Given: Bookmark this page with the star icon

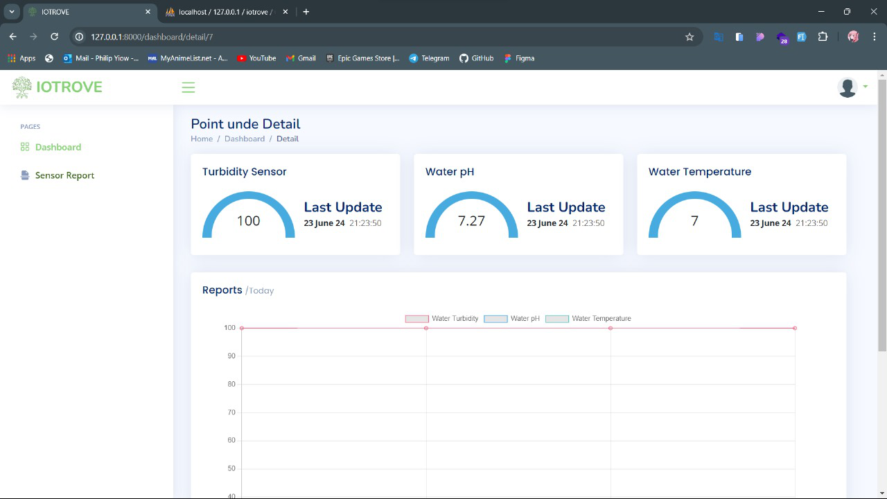Looking at the screenshot, I should [690, 37].
